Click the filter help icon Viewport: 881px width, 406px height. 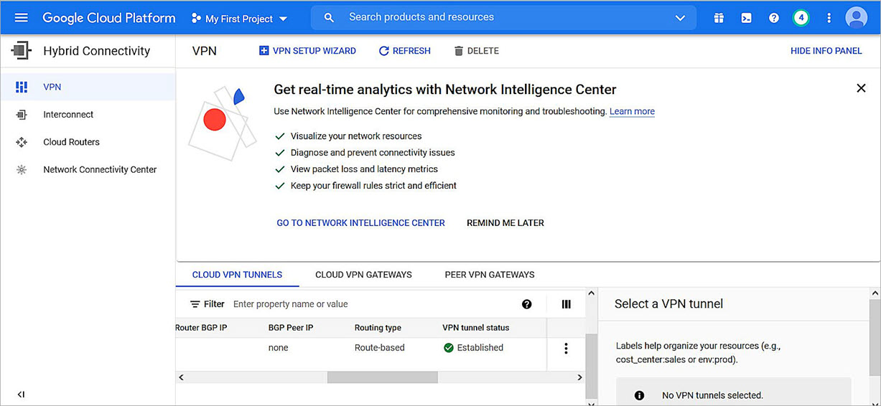pyautogui.click(x=527, y=304)
